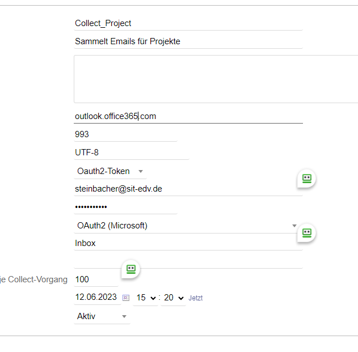Click the port field containing 993

pyautogui.click(x=125, y=134)
